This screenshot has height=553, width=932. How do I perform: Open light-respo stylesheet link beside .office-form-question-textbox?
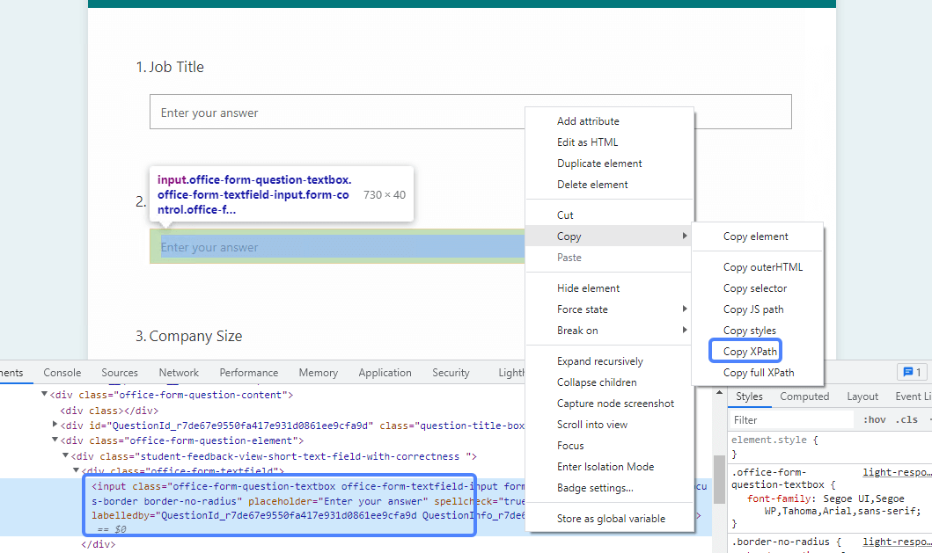897,472
